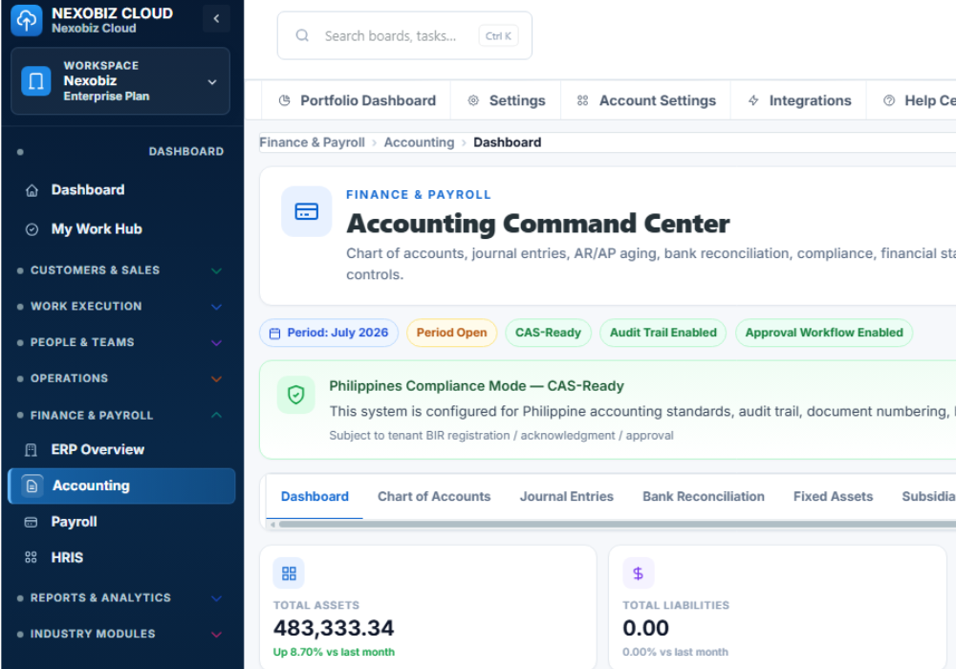
Task: Click Finance & Payroll breadcrumb link
Action: (313, 142)
